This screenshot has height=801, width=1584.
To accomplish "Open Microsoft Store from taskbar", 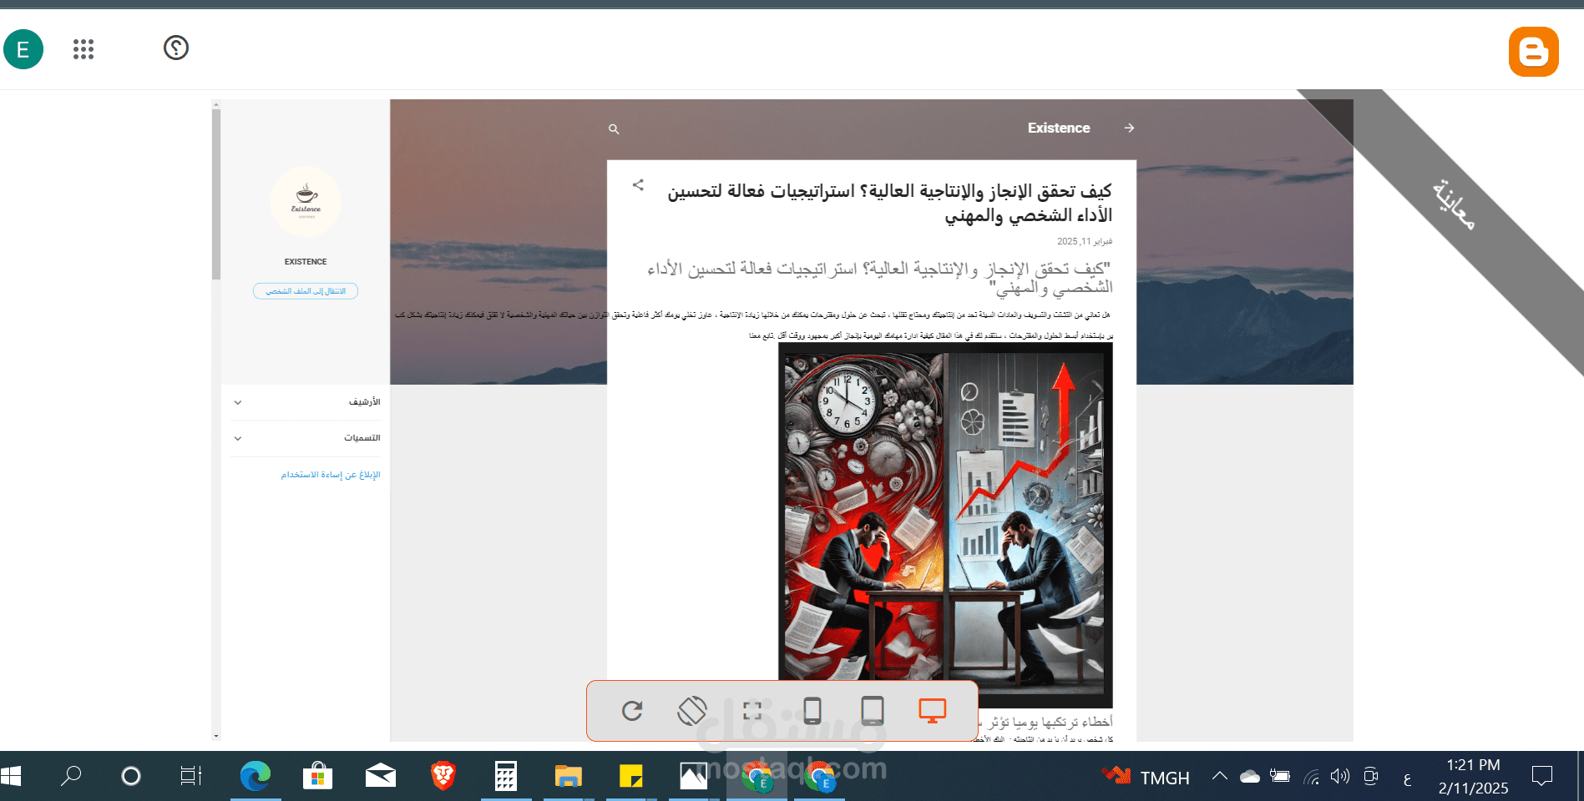I will 318,777.
